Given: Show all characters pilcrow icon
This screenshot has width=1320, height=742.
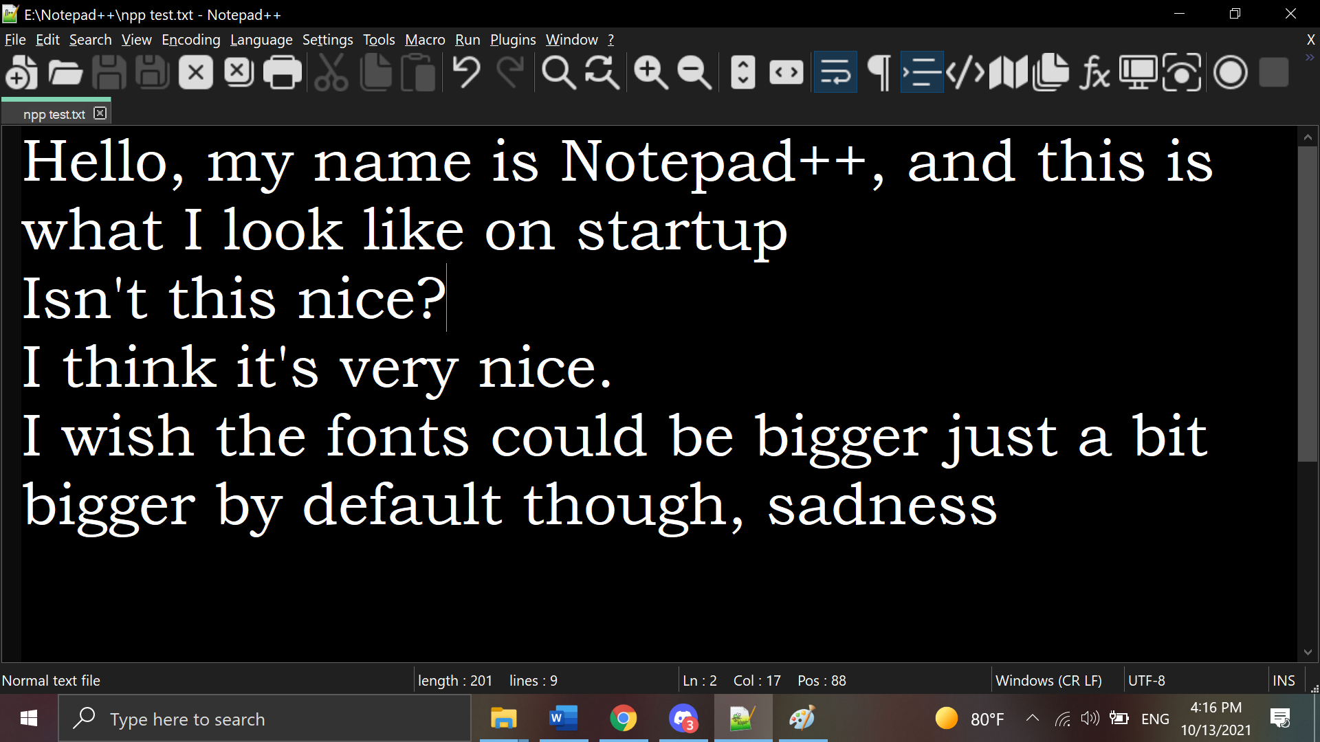Looking at the screenshot, I should (879, 72).
